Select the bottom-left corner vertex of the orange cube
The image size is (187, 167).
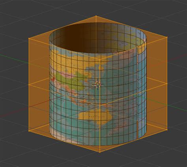[29, 131]
